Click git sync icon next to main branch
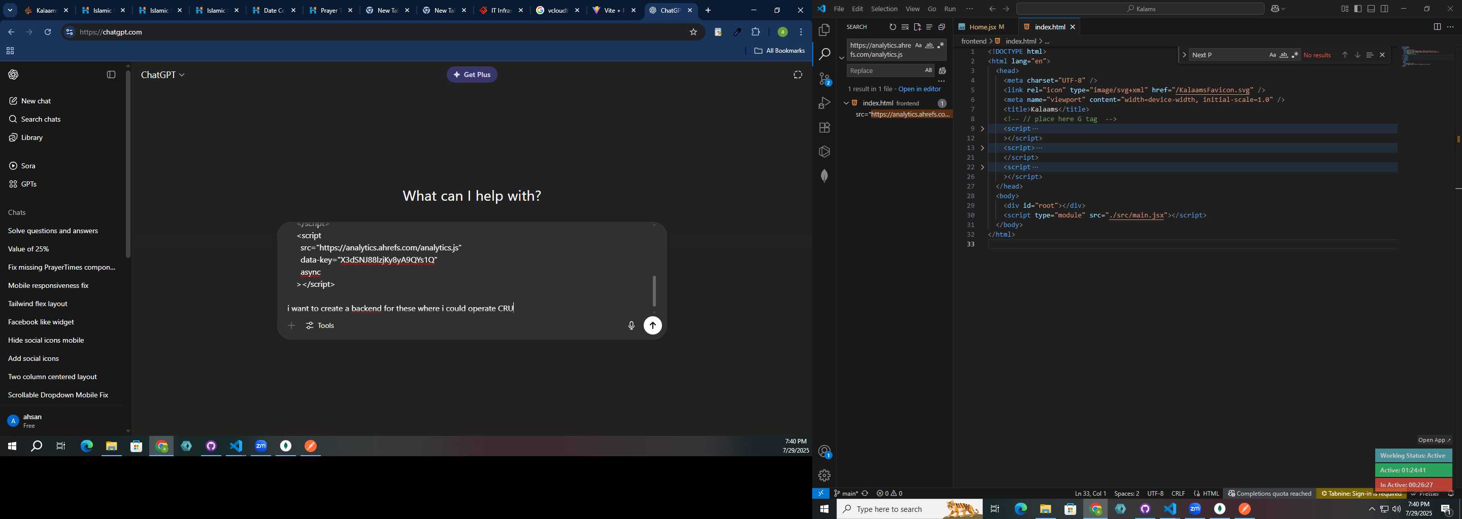The height and width of the screenshot is (519, 1462). 865,494
